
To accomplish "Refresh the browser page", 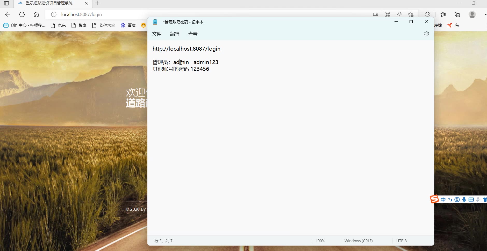I will click(x=22, y=14).
